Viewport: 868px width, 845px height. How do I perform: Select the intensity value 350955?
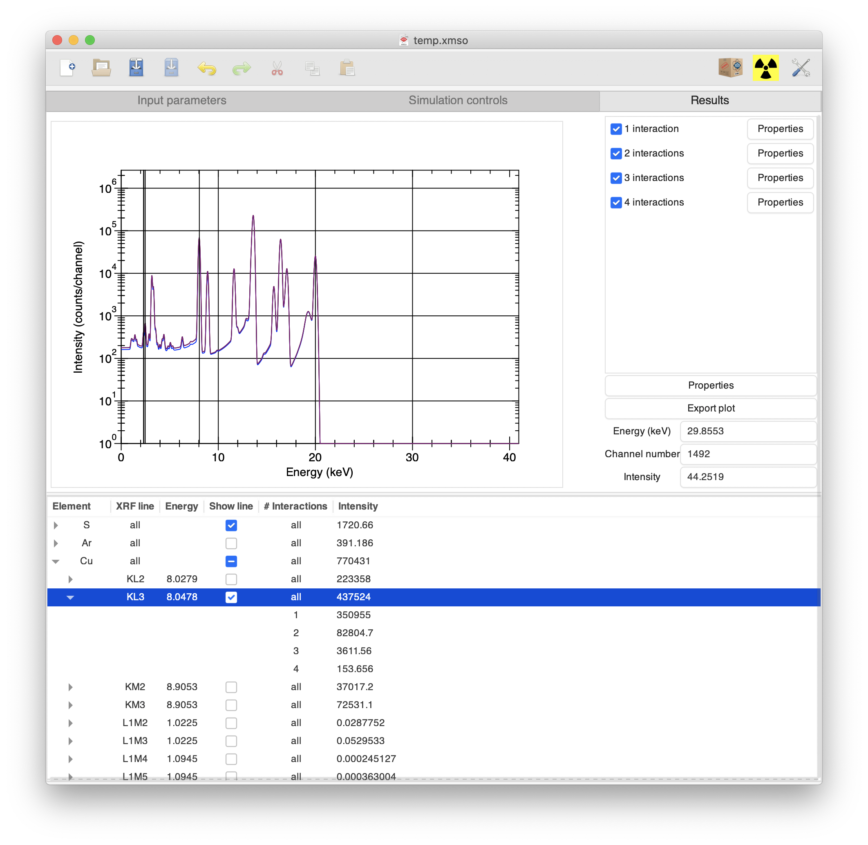[x=353, y=615]
